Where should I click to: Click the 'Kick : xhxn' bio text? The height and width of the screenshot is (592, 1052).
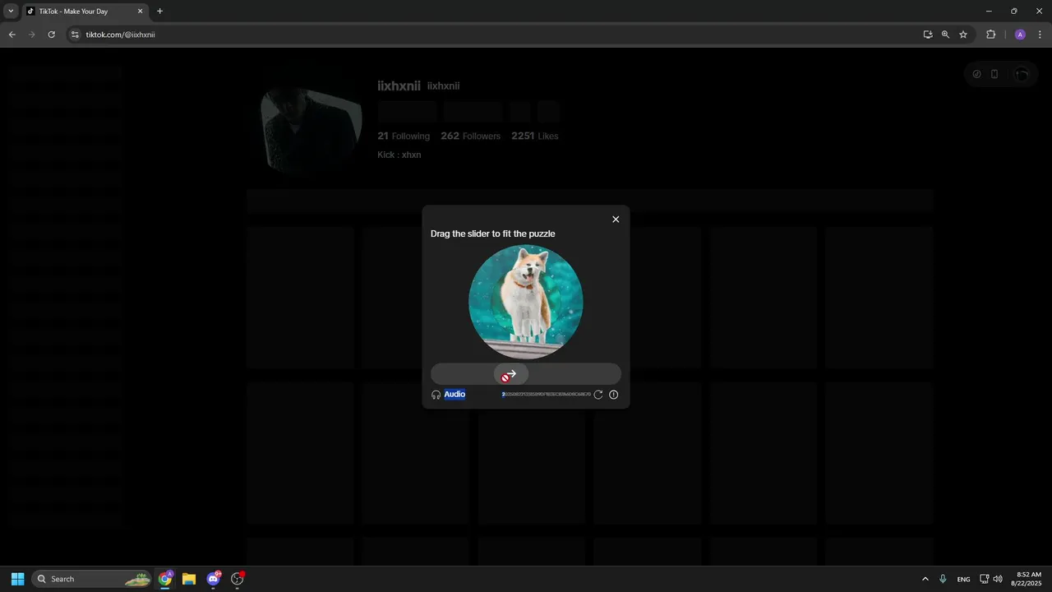[x=399, y=155]
